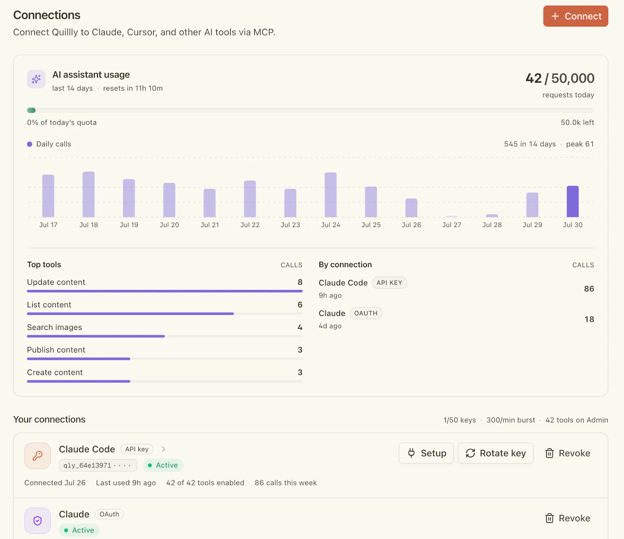This screenshot has height=539, width=624.
Task: Click the 'peak 61' label
Action: coord(580,144)
